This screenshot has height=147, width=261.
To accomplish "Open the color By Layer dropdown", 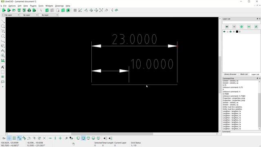I will 11,15.
